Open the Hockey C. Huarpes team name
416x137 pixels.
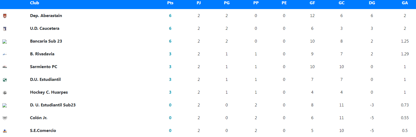pyautogui.click(x=49, y=92)
